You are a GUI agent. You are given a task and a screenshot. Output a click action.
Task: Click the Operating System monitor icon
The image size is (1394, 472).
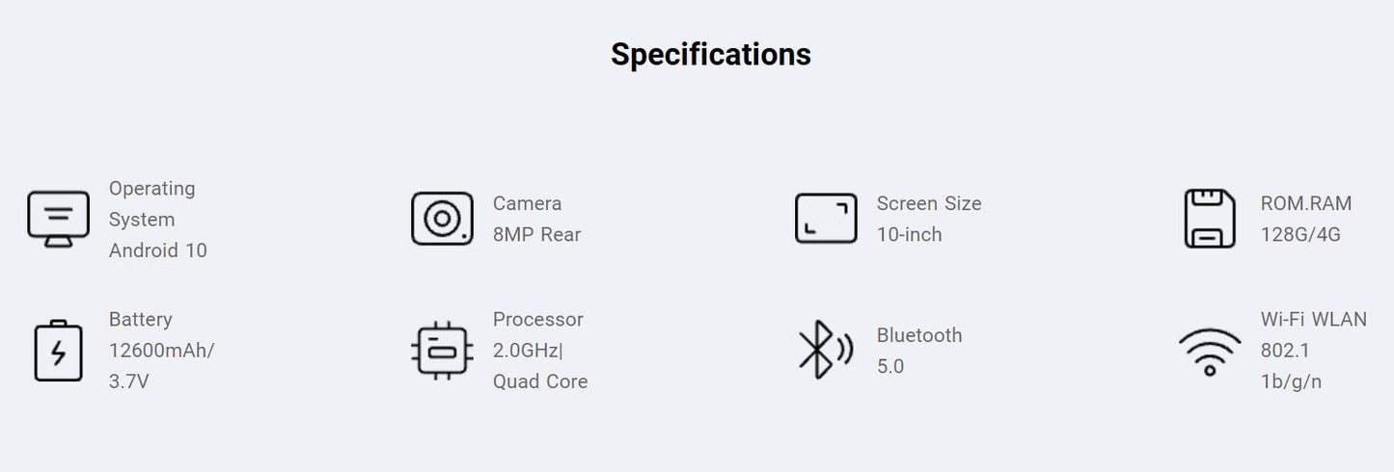[x=58, y=219]
